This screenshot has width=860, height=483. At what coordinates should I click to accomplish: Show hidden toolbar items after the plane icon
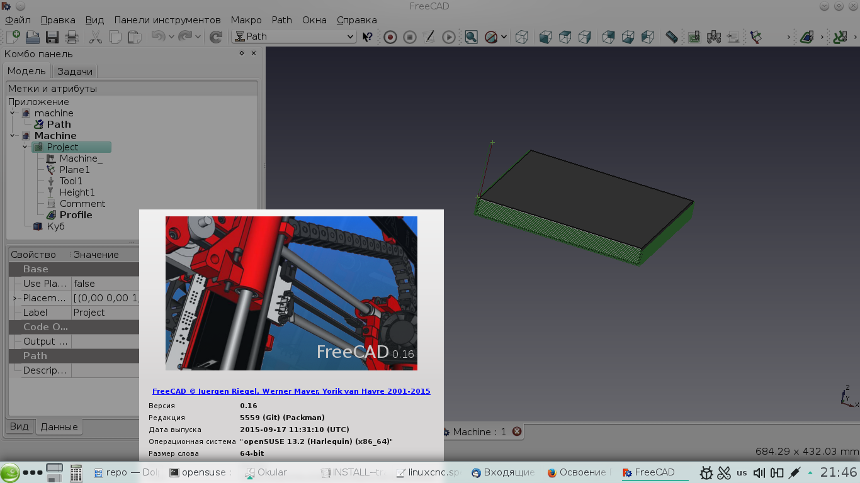788,37
